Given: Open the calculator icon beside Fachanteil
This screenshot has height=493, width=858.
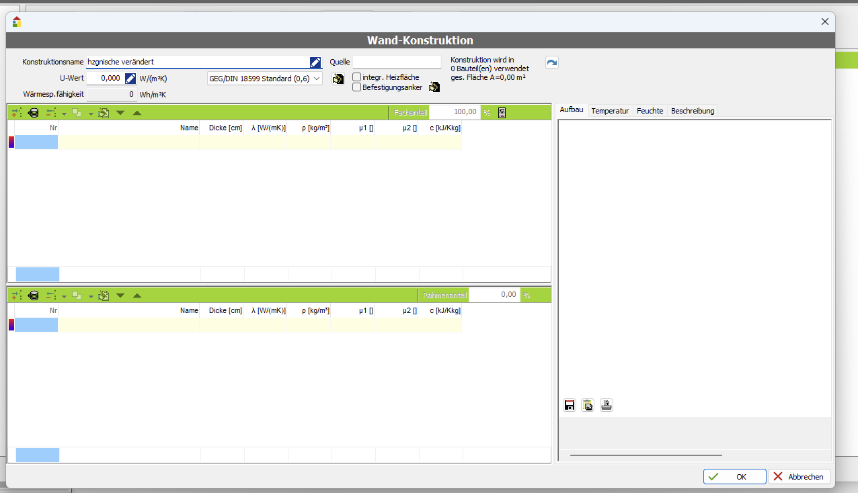Looking at the screenshot, I should coord(502,112).
